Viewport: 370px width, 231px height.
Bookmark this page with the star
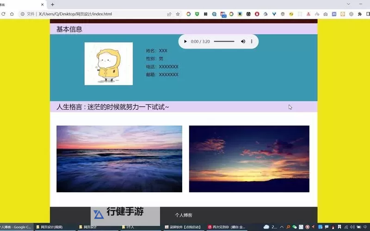tap(178, 14)
